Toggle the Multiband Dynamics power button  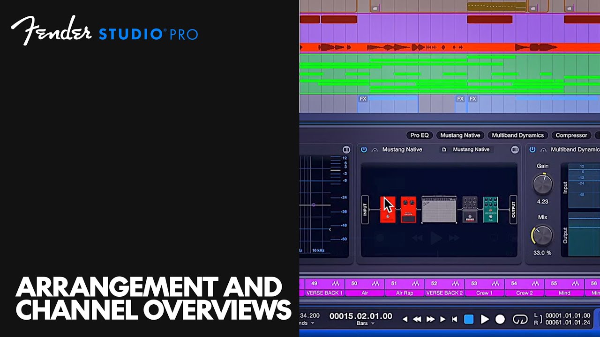[x=532, y=149]
